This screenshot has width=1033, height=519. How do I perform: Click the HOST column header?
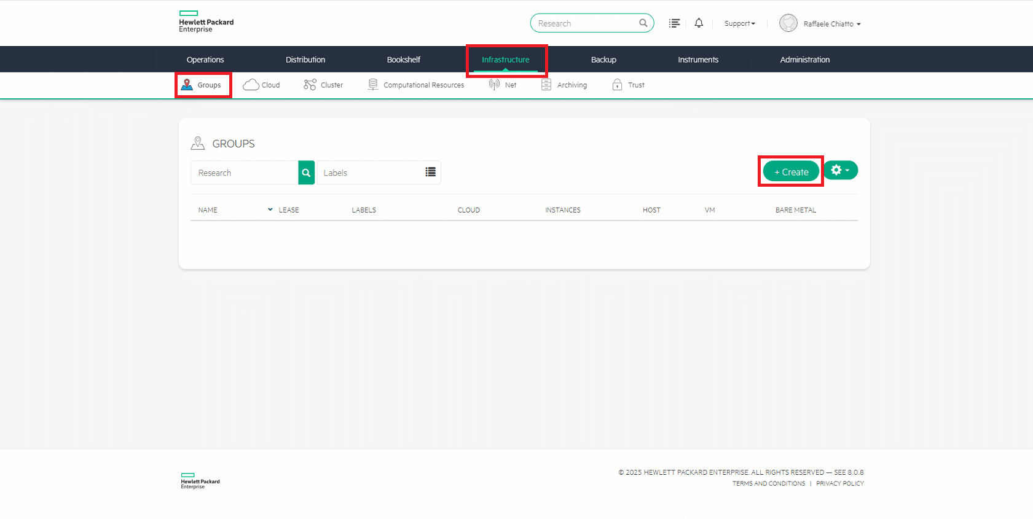click(x=651, y=210)
